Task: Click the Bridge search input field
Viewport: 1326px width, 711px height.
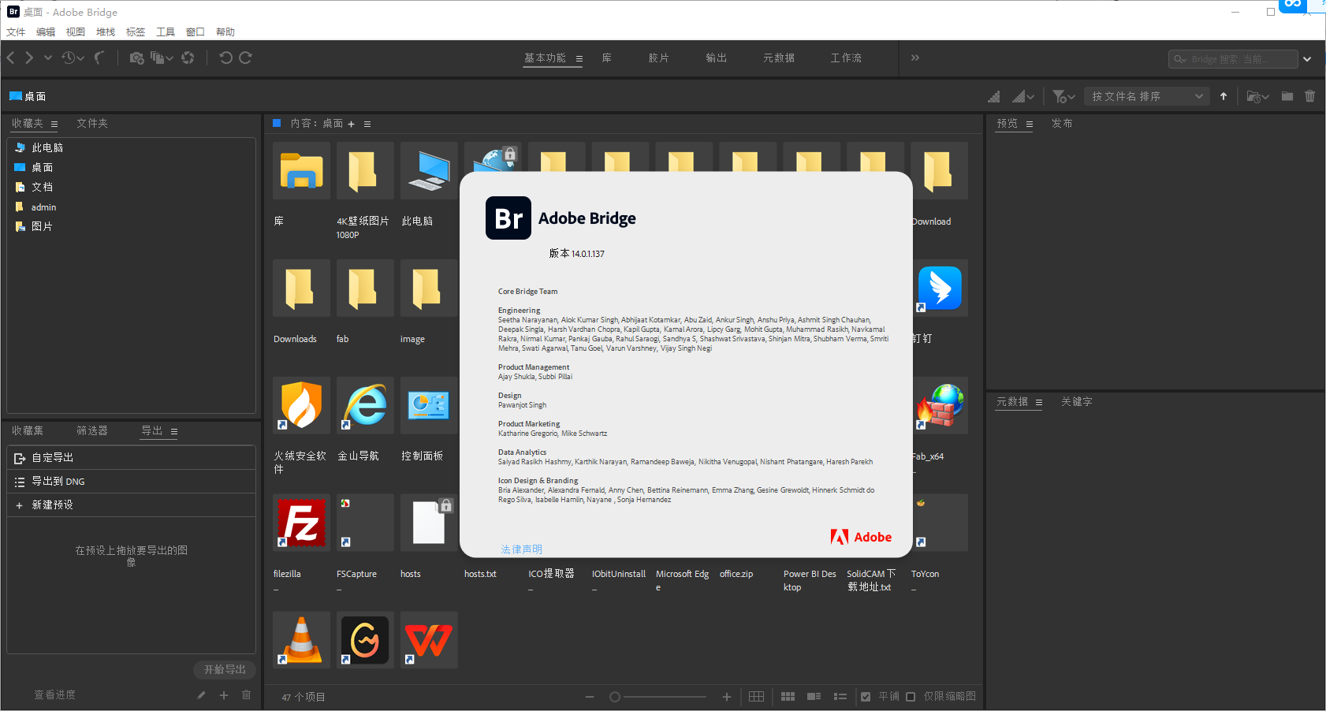Action: 1233,59
